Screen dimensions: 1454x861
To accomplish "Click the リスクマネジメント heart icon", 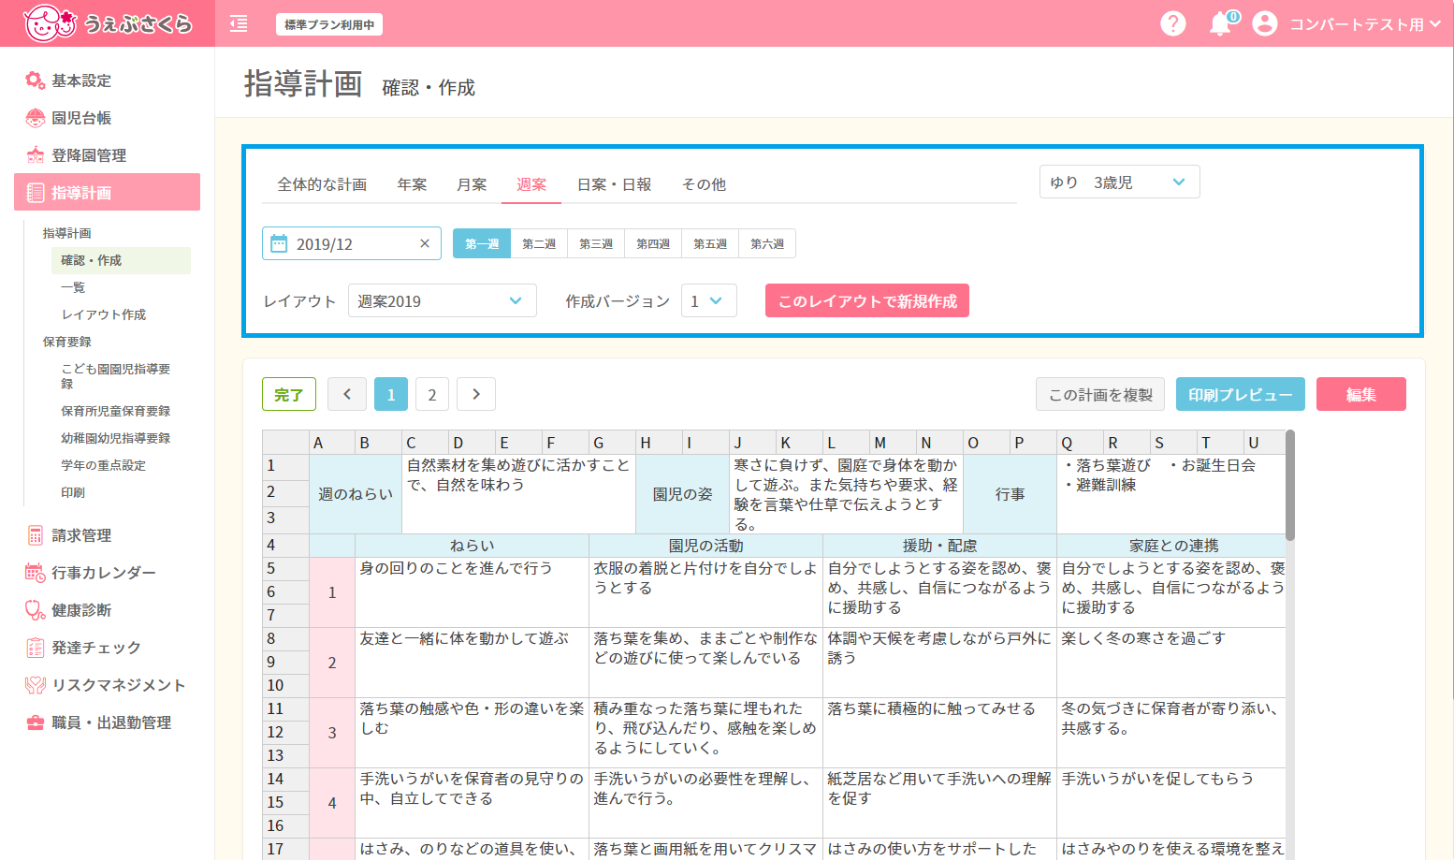I will 35,685.
